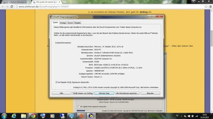
Task: Launch Internet Explorer from taskbar
Action: [14, 116]
